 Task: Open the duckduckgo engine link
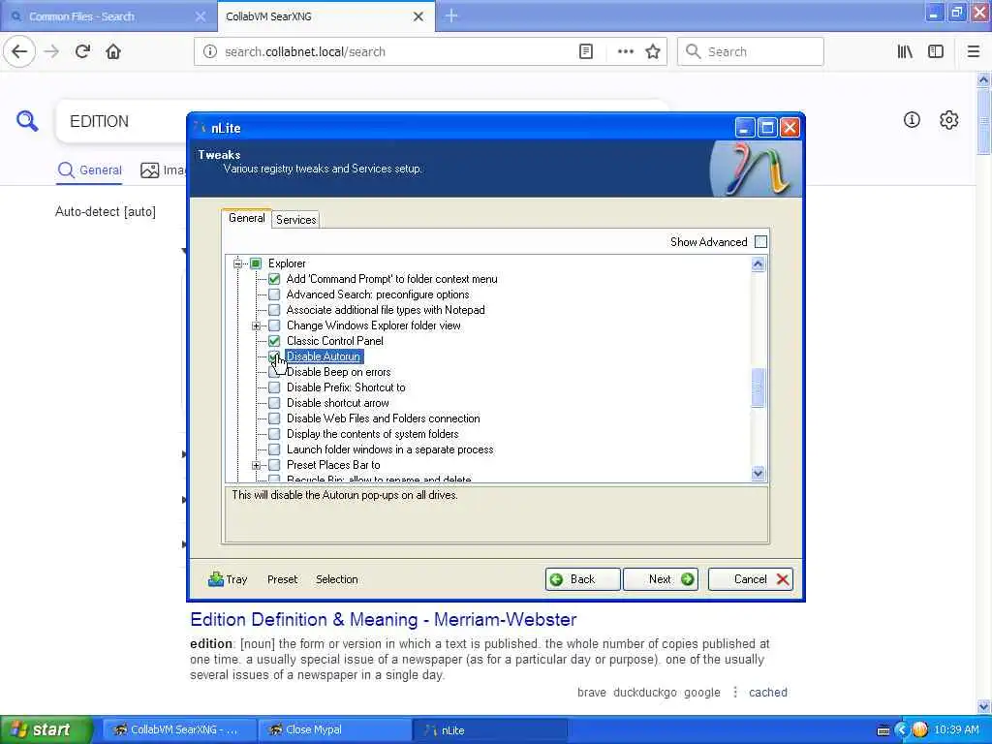[644, 692]
